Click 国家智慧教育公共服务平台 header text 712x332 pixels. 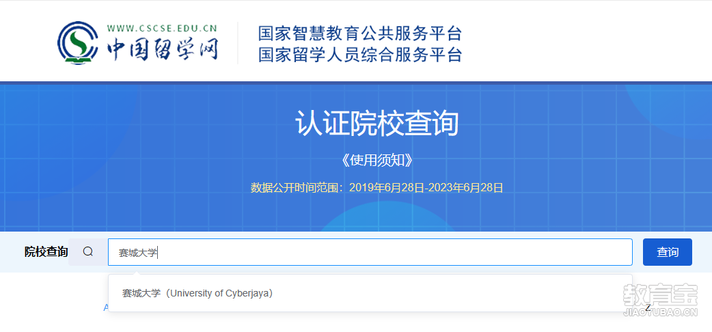point(360,33)
